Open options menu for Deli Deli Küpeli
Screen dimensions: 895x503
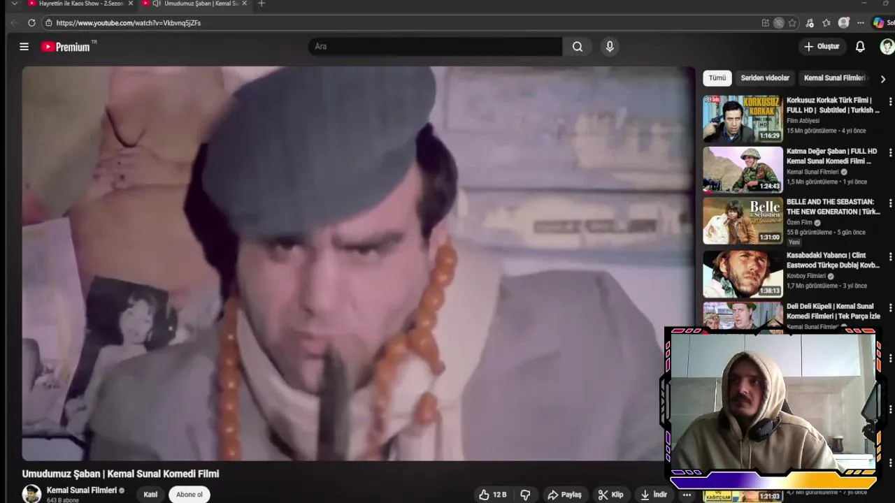tap(890, 307)
